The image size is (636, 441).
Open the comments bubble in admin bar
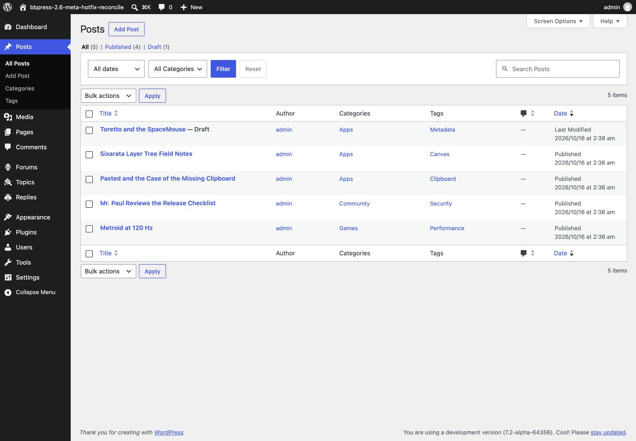click(162, 7)
